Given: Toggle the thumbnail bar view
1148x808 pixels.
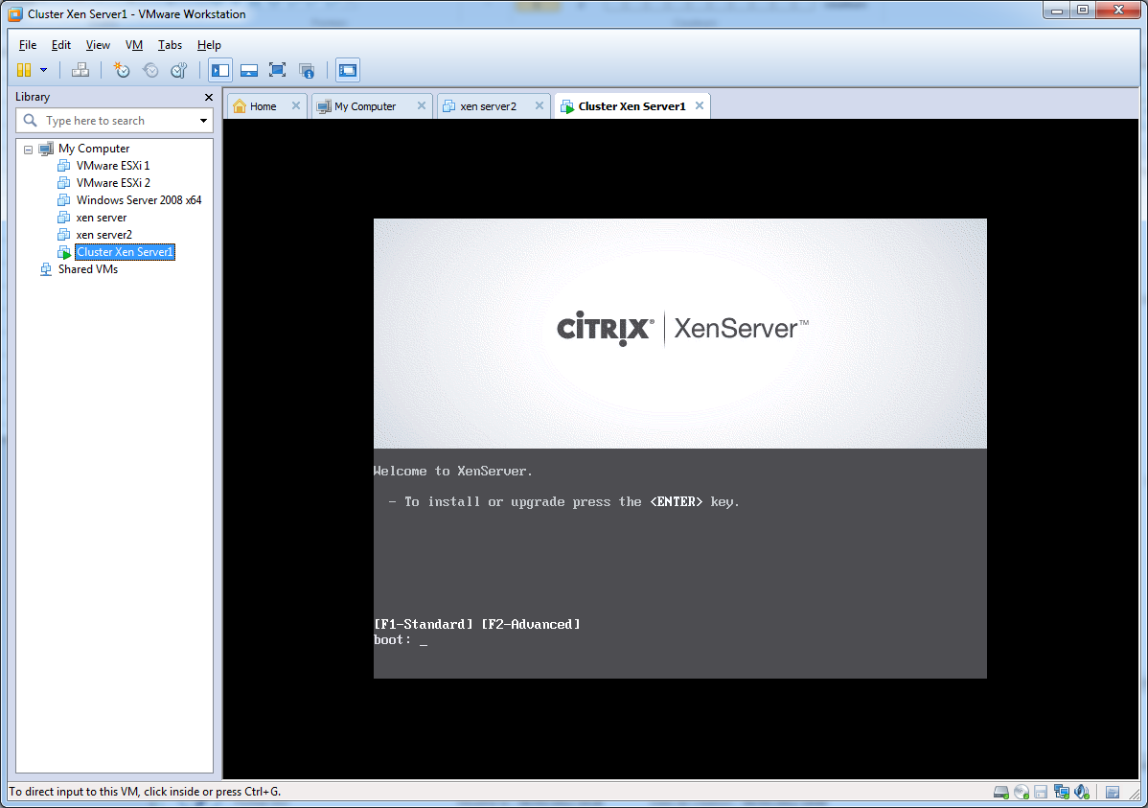Looking at the screenshot, I should pyautogui.click(x=249, y=70).
